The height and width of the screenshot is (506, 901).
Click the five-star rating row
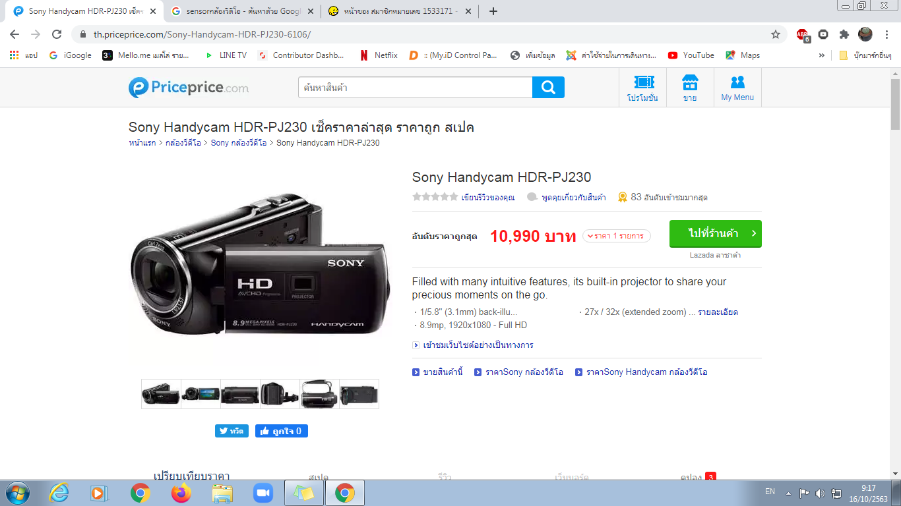tap(435, 196)
